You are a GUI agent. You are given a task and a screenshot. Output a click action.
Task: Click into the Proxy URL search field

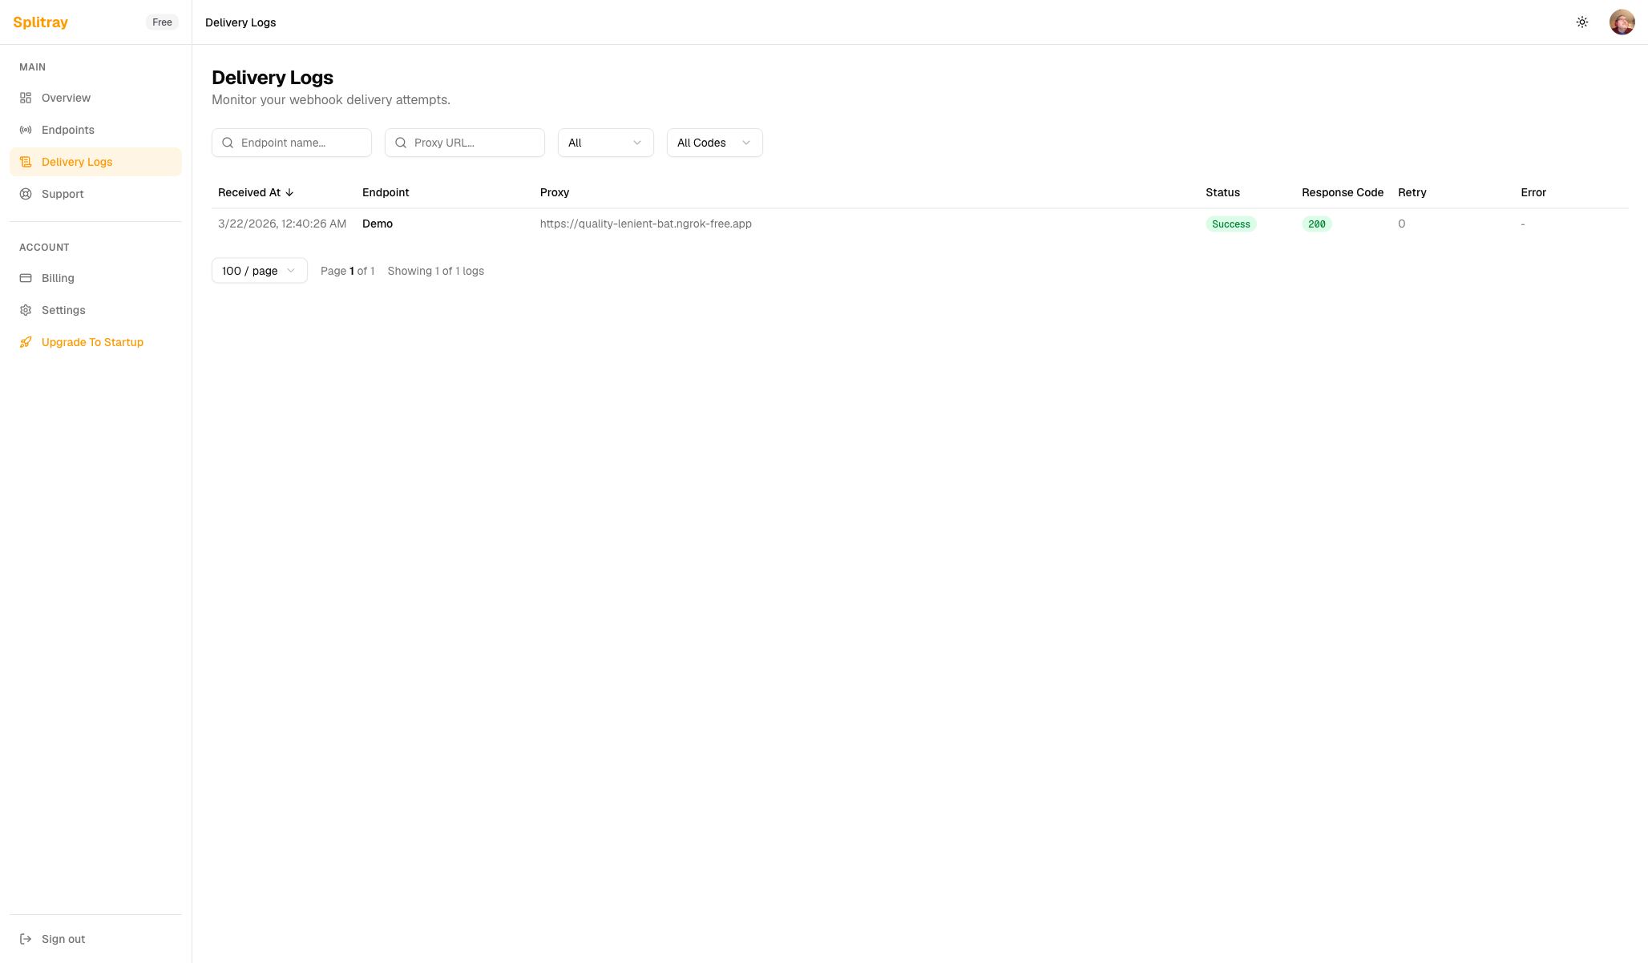(x=473, y=143)
